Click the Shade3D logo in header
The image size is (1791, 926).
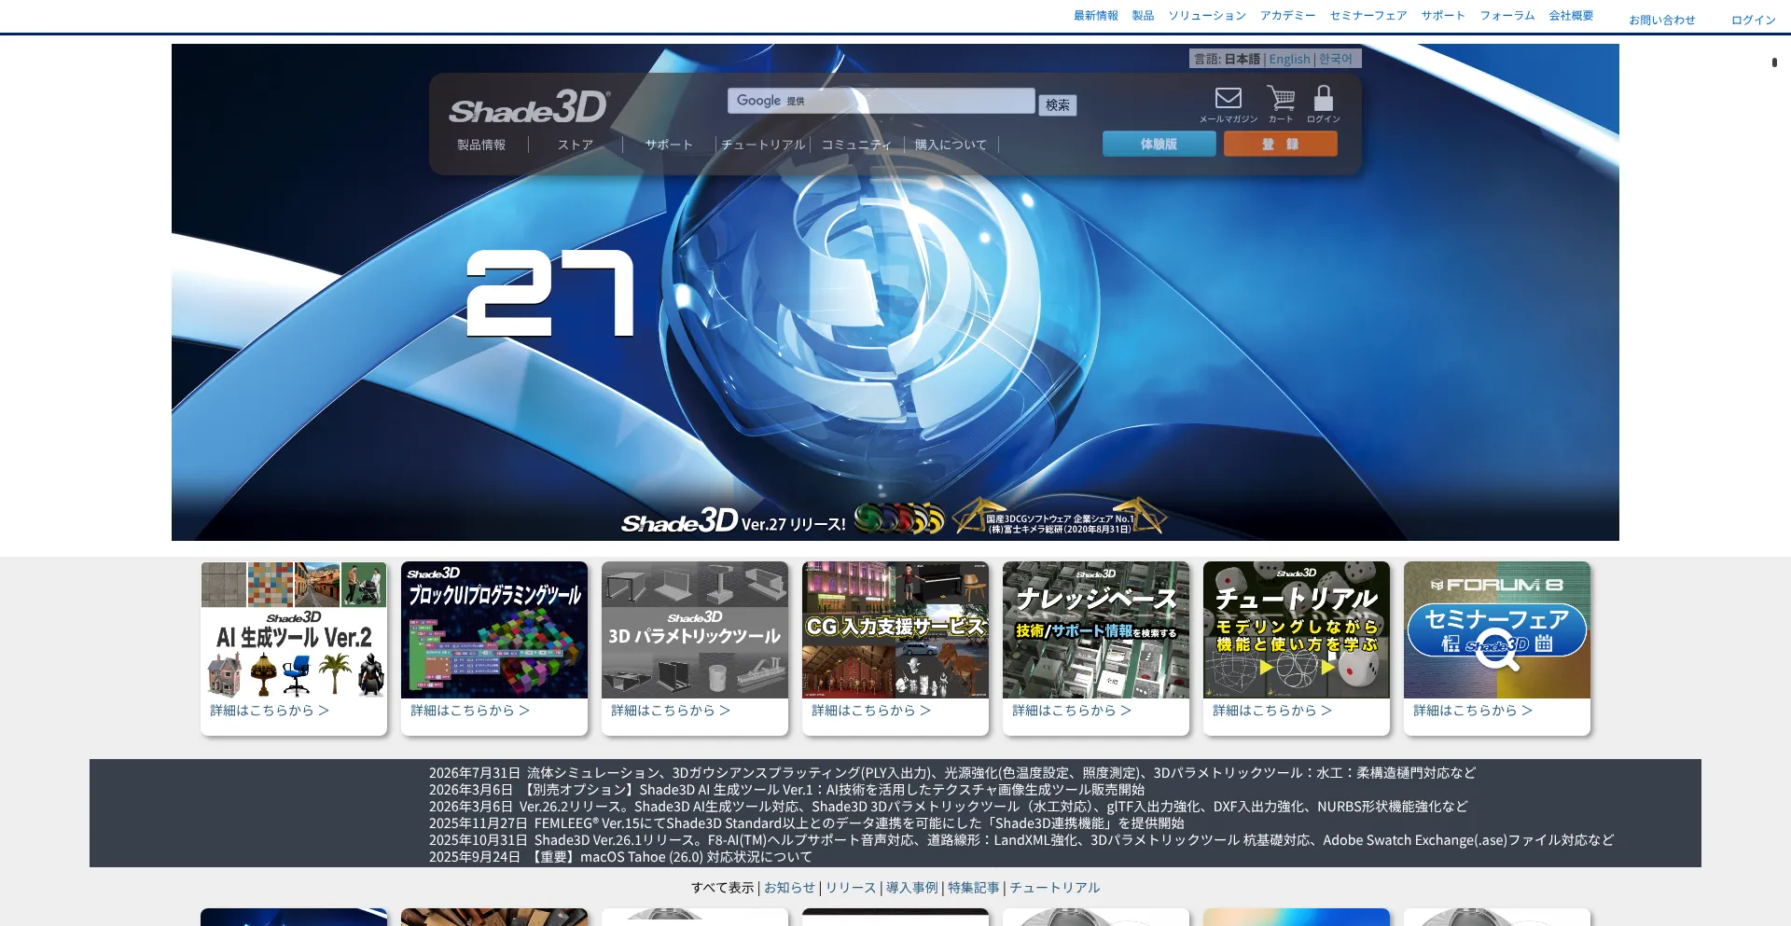529,108
